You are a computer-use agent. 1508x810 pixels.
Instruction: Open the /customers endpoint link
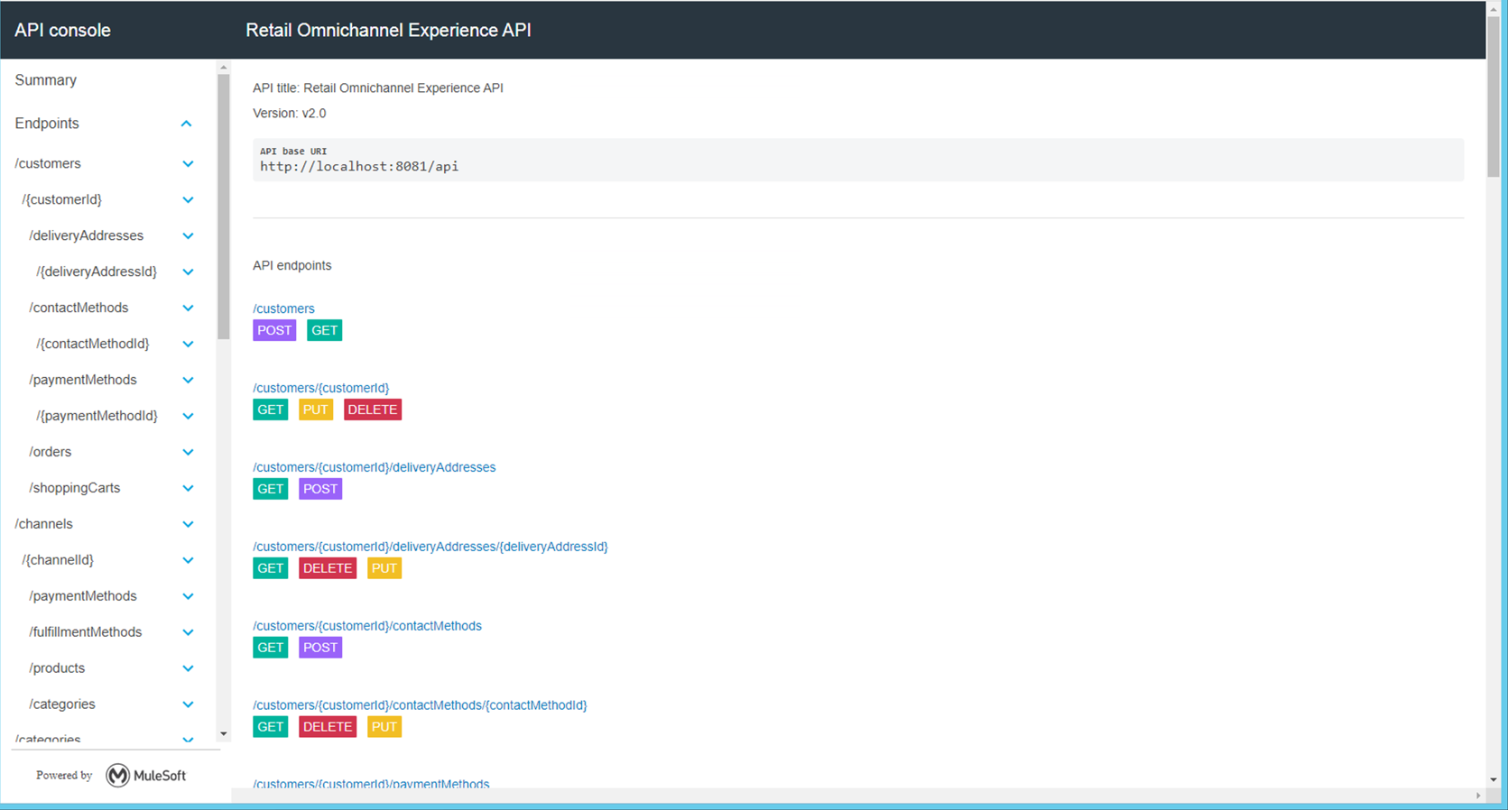(x=283, y=308)
